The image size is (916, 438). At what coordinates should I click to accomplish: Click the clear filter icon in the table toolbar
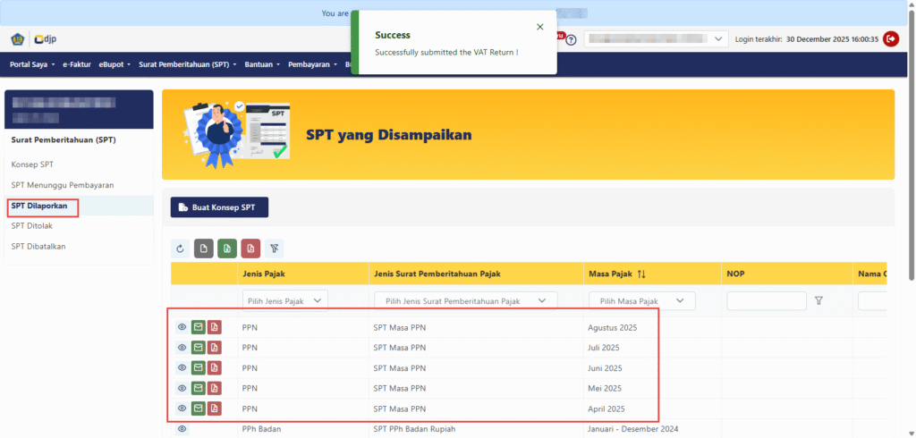(x=275, y=248)
